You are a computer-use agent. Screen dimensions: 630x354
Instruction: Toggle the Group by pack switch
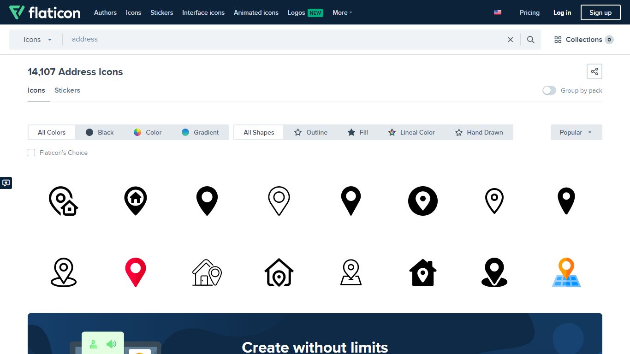pos(549,90)
